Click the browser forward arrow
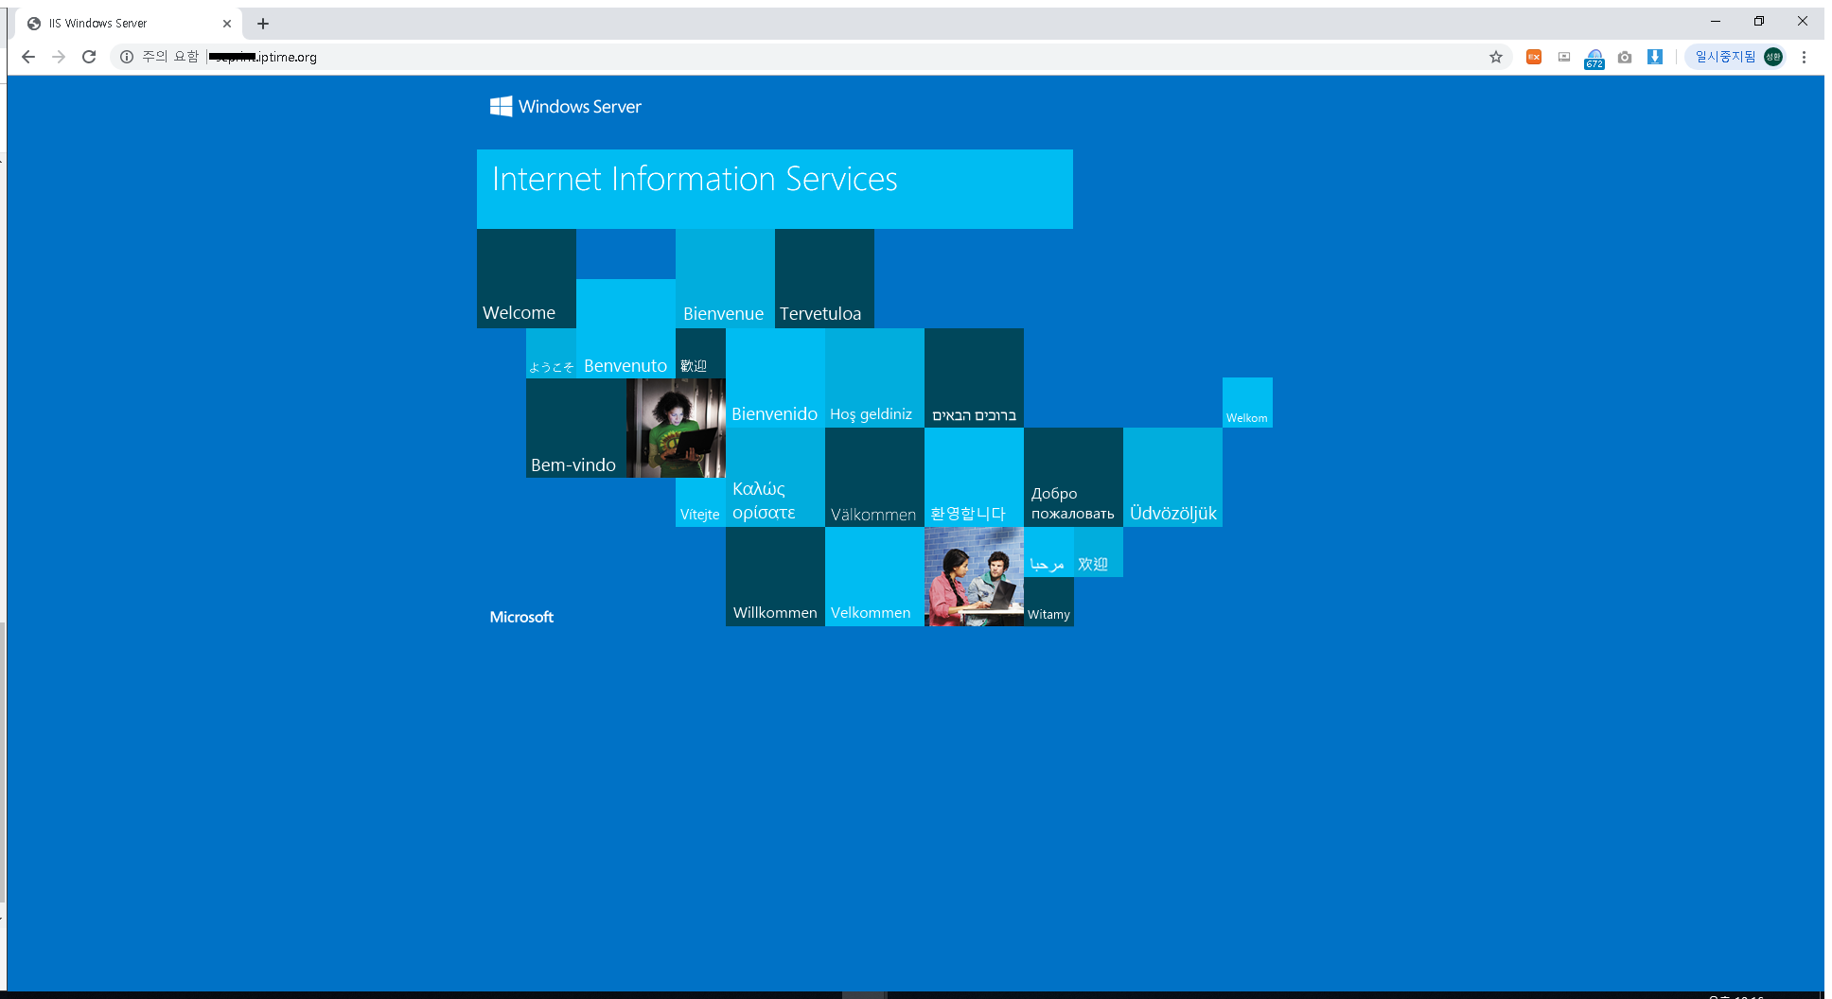Image resolution: width=1832 pixels, height=999 pixels. tap(59, 57)
